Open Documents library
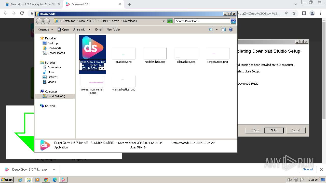This screenshot has height=183, width=326. [52, 67]
